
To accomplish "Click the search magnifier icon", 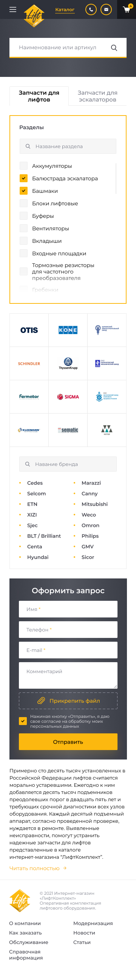I will pyautogui.click(x=114, y=48).
